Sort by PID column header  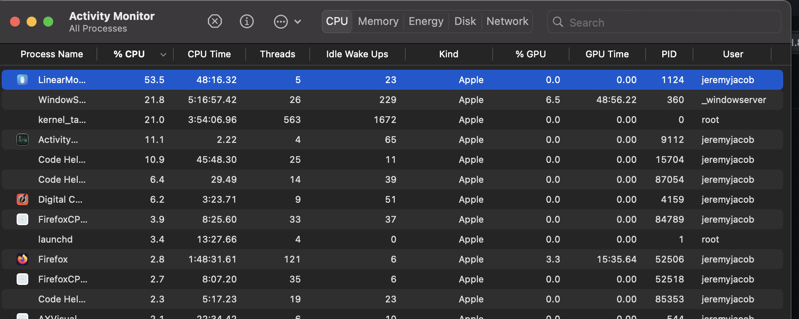click(669, 54)
